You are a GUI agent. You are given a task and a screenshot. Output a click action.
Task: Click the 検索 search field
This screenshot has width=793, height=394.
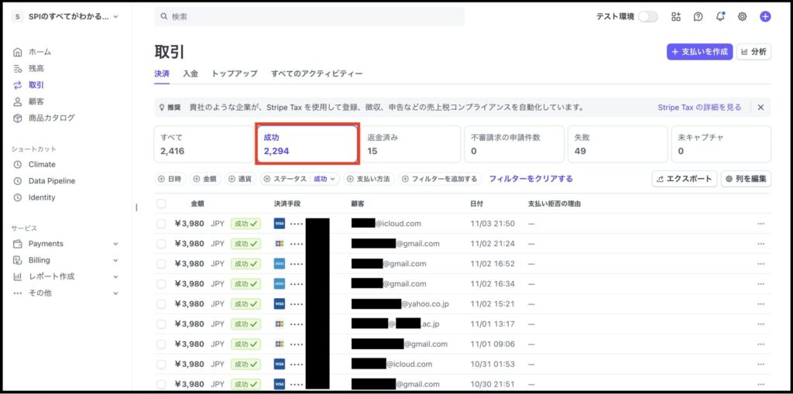[310, 16]
